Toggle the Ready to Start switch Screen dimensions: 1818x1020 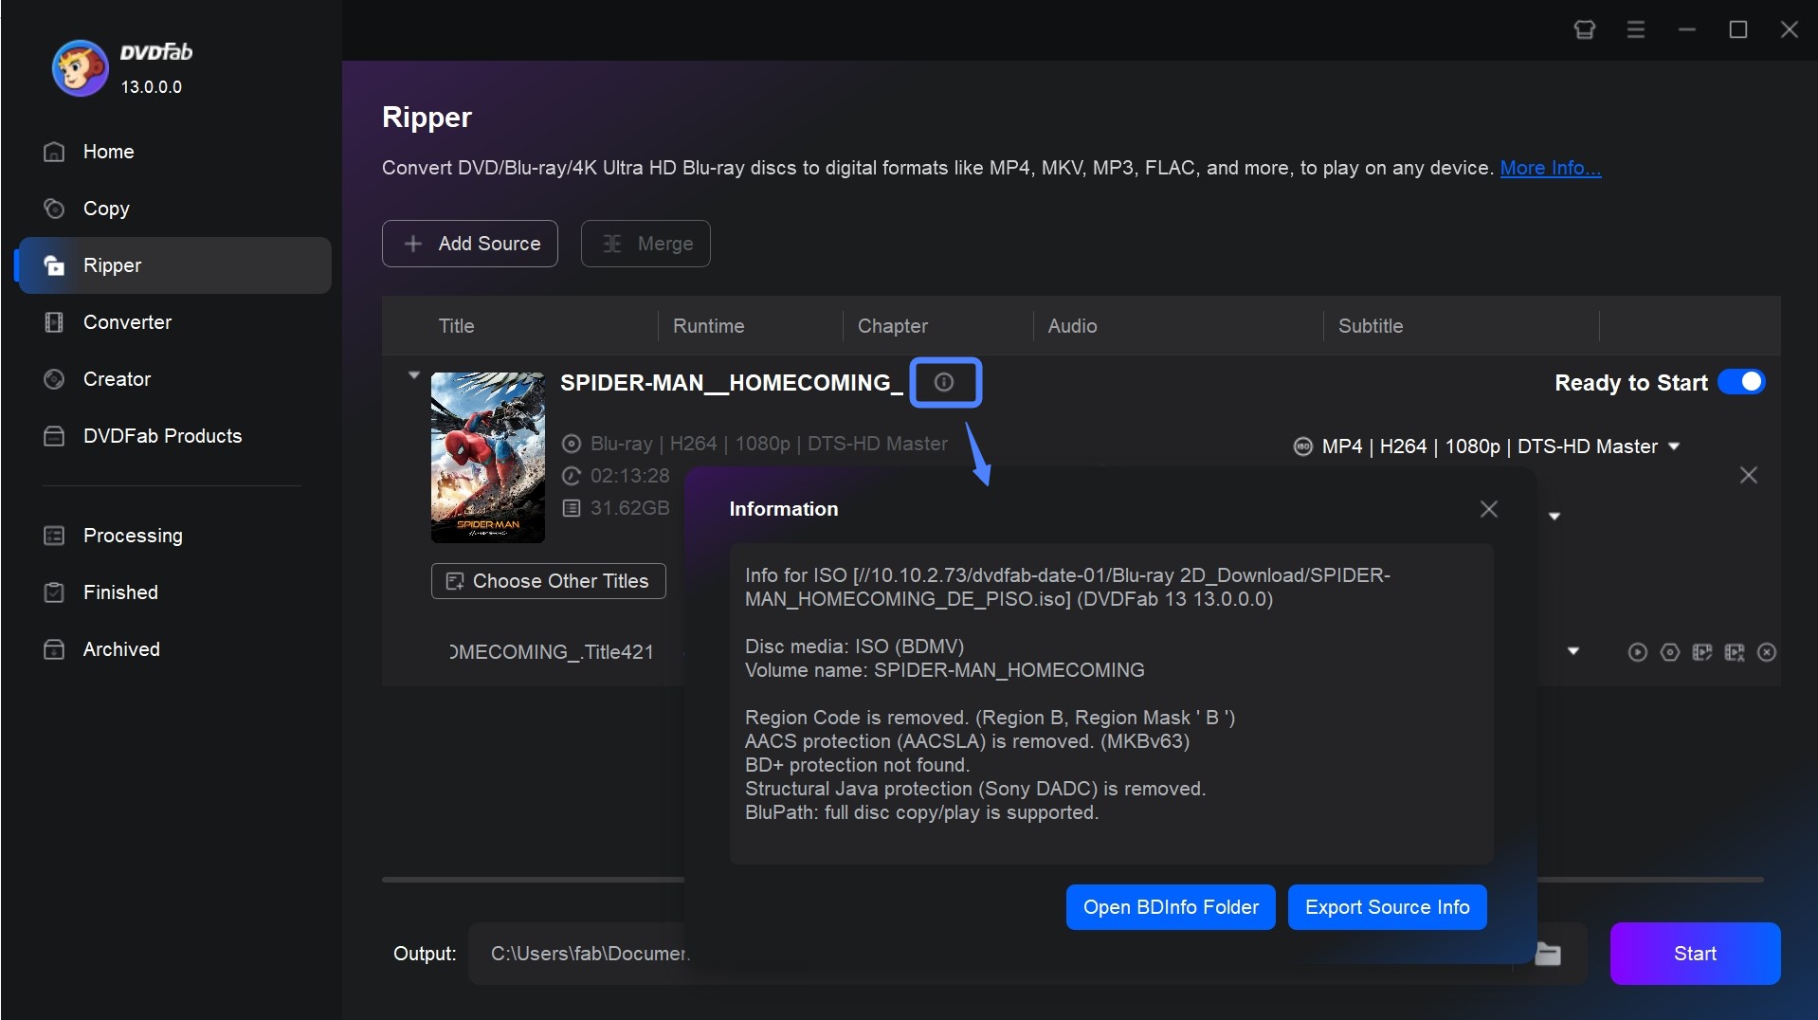1741,381
